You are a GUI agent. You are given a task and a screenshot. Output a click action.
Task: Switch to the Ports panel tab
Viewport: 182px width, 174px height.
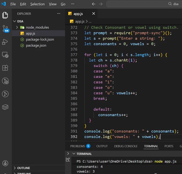tap(169, 146)
